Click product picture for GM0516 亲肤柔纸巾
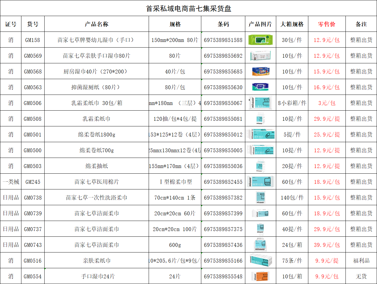This screenshot has width=377, height=284. (x=260, y=261)
